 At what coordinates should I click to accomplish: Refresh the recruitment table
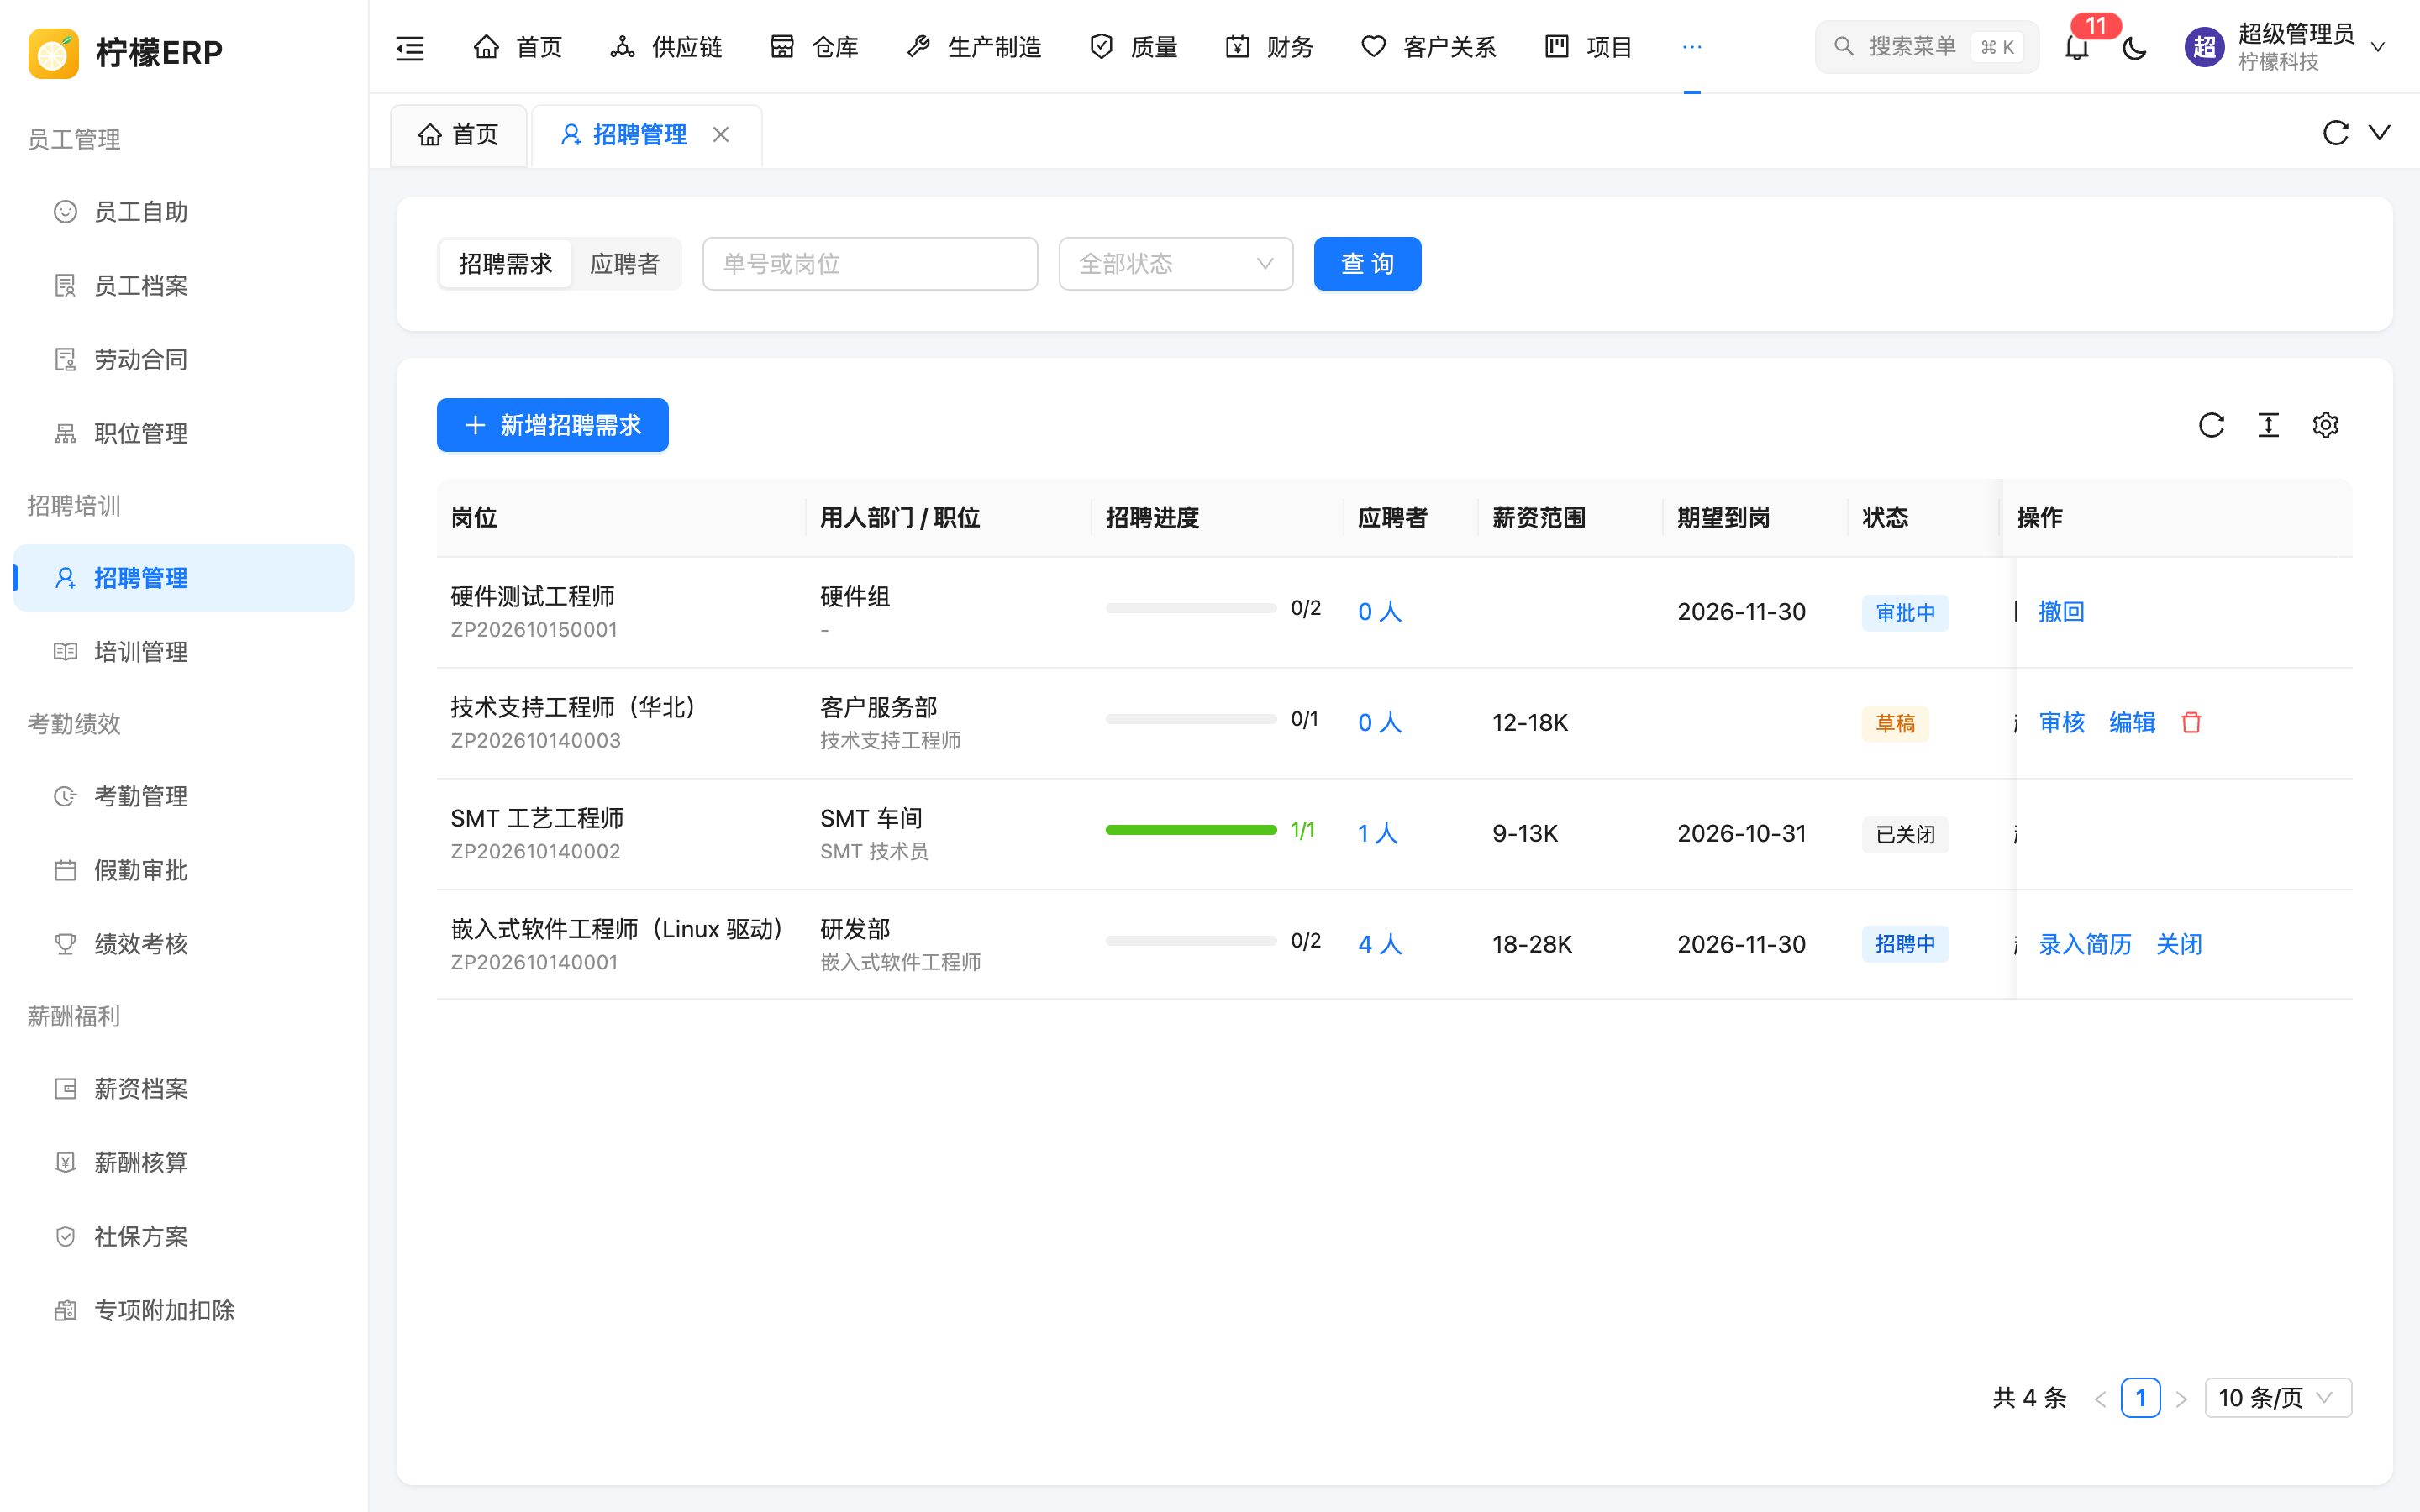point(2211,425)
